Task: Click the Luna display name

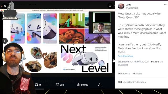Action: tap(128, 5)
